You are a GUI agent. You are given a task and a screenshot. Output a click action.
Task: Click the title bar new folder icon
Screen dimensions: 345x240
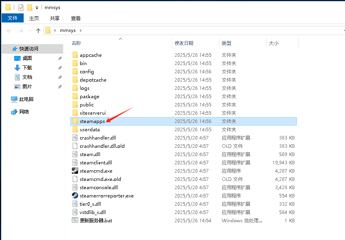tap(30, 7)
